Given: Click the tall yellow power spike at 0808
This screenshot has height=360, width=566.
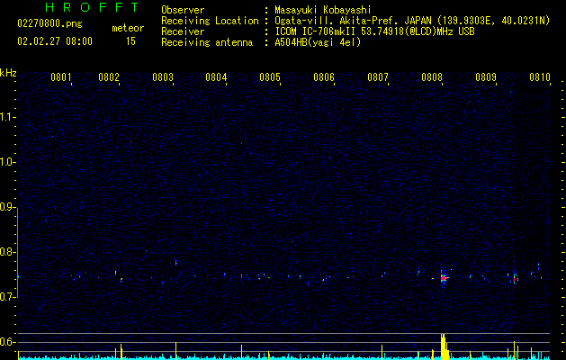Looking at the screenshot, I should (445, 346).
